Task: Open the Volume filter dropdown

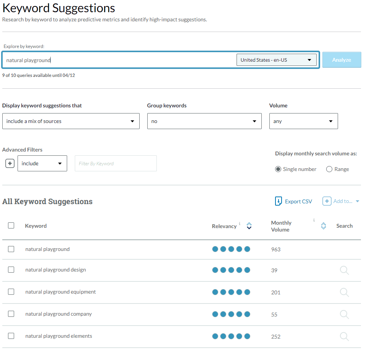Action: [303, 121]
